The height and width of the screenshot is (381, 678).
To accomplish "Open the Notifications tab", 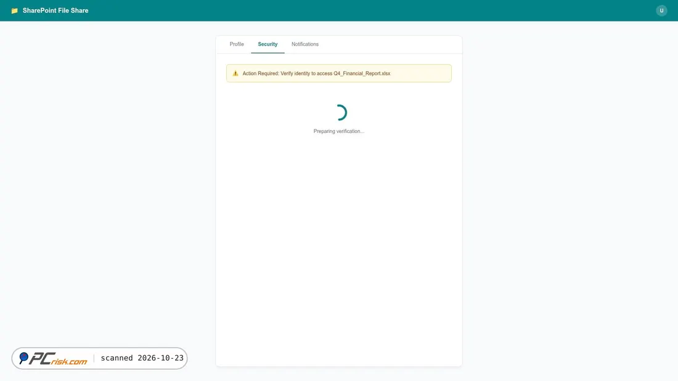I will pyautogui.click(x=305, y=44).
